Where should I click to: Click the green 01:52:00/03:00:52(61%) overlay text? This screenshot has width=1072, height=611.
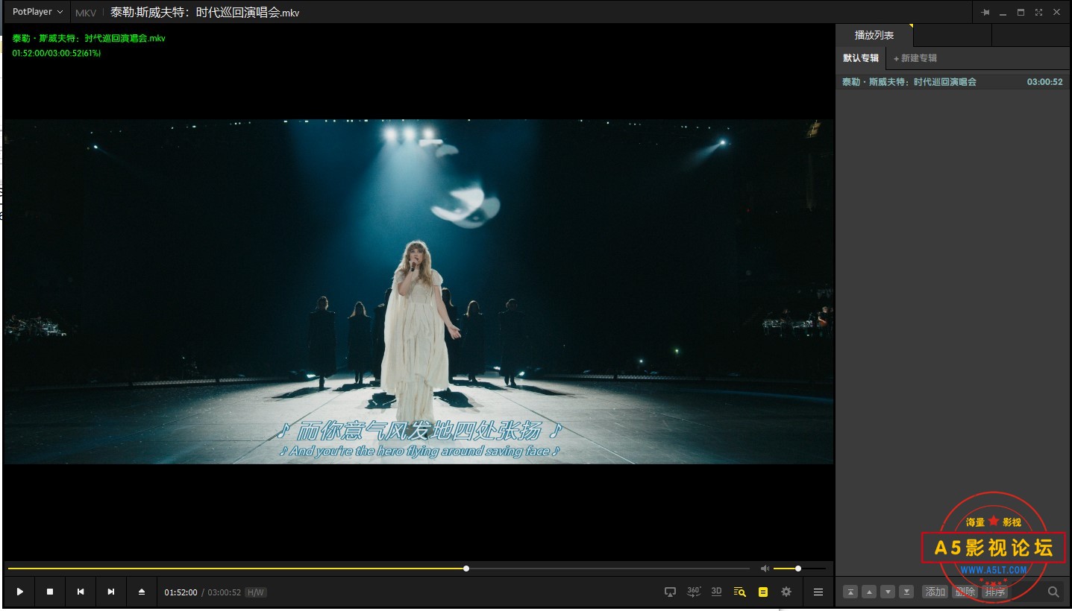[x=57, y=53]
